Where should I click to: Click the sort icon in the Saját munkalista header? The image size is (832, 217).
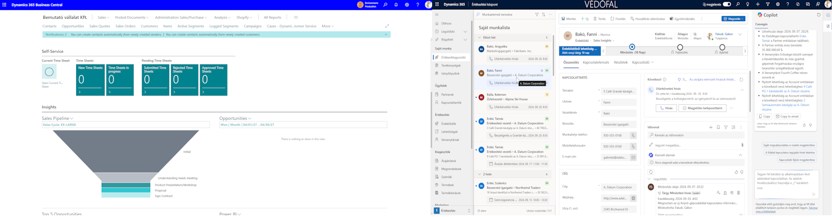click(543, 14)
